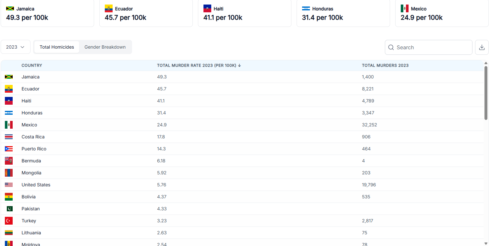Viewport: 490px width, 246px height.
Task: Click the Puerto Rico flag icon
Action: tap(9, 149)
